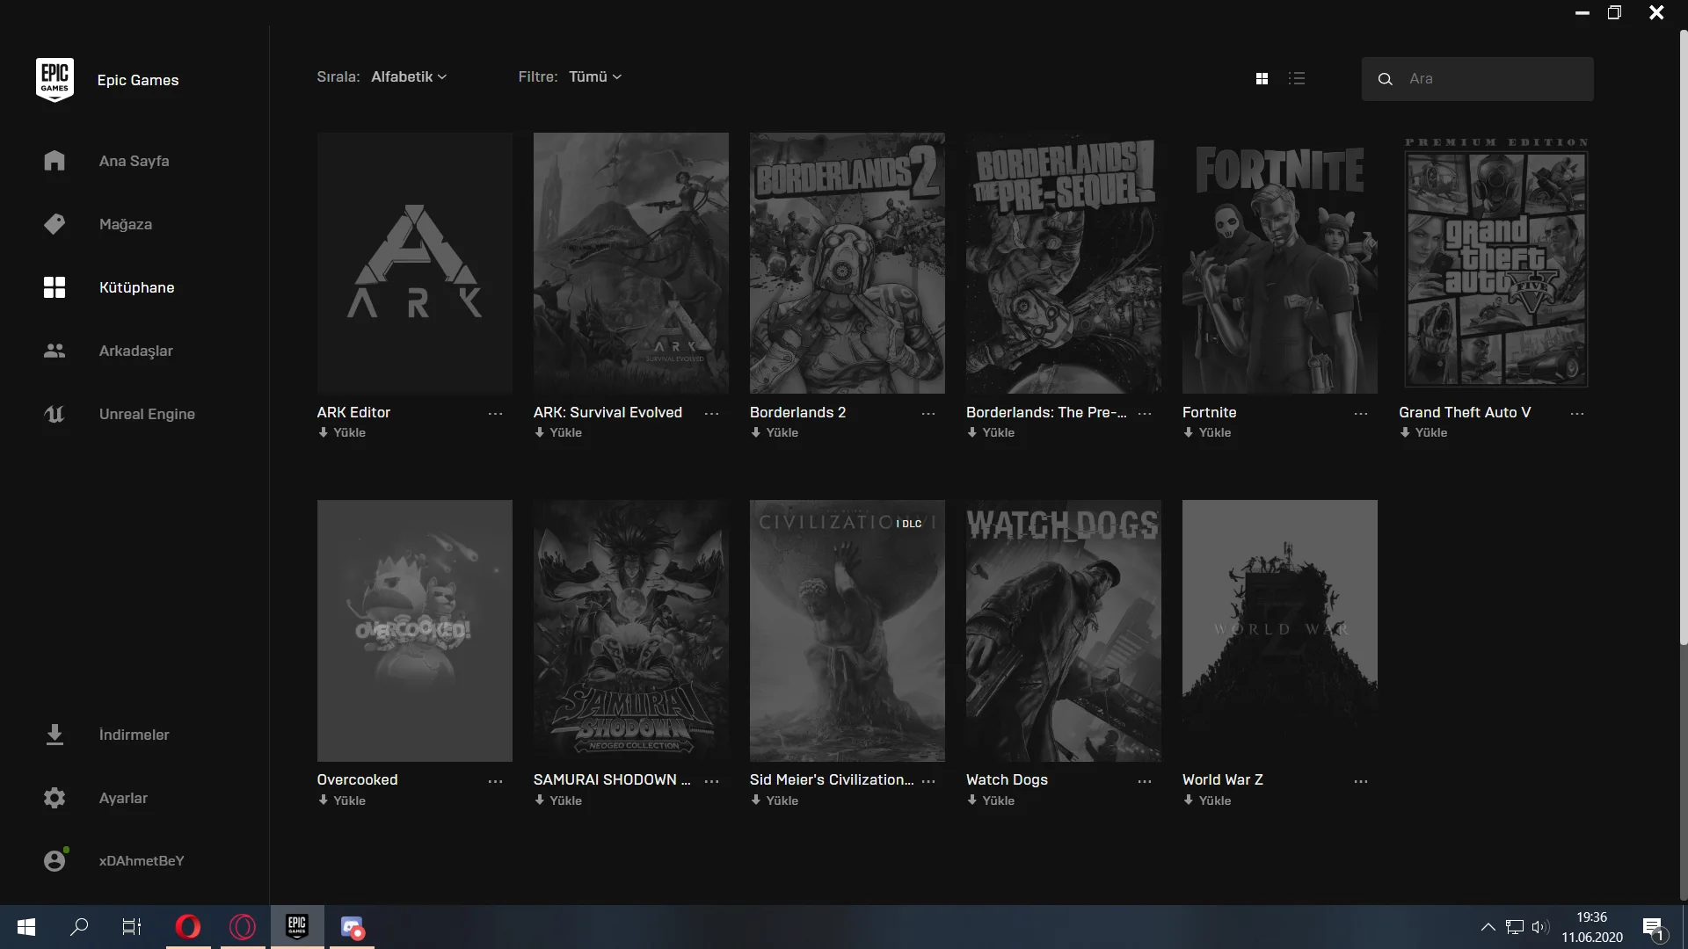Open the xDAhmetBeY profile icon
The width and height of the screenshot is (1688, 949).
54,861
